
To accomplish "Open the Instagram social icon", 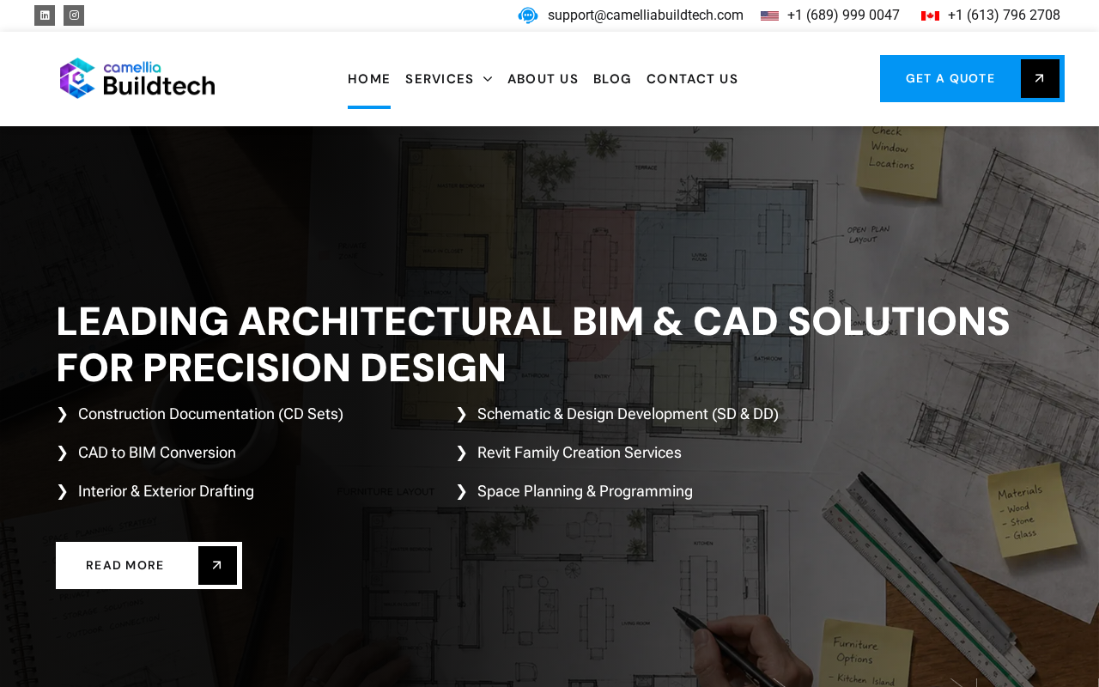I will pyautogui.click(x=74, y=15).
